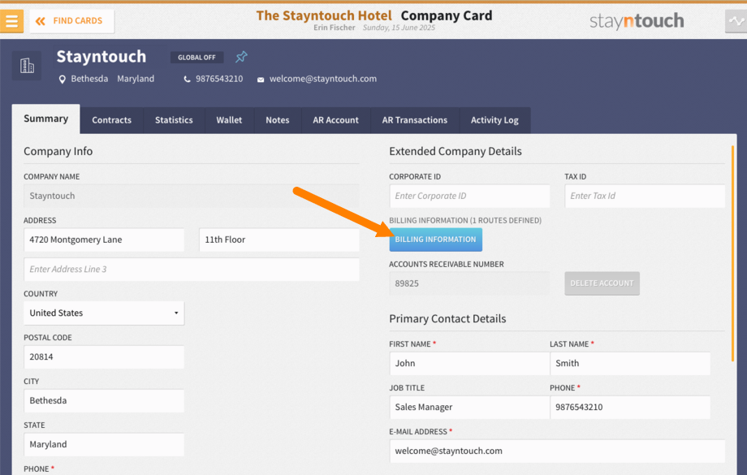Click the State field showing Maryland
The width and height of the screenshot is (747, 475).
pyautogui.click(x=104, y=444)
